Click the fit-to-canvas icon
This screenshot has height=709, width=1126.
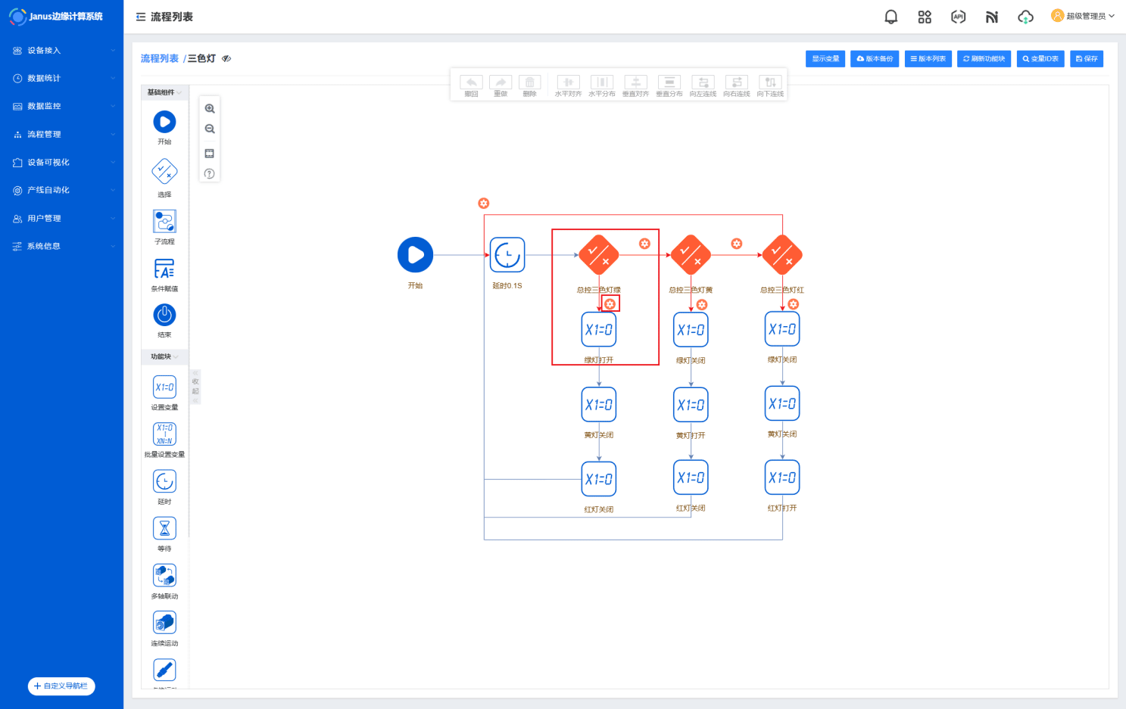click(210, 154)
